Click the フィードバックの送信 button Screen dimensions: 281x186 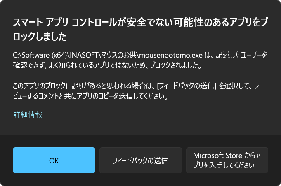(x=140, y=160)
